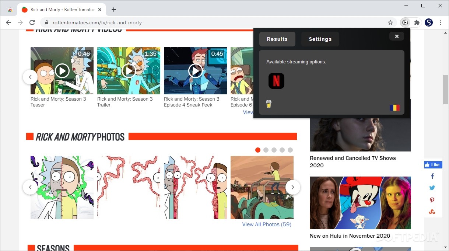Click the streaming extension toolbar icon

pos(405,22)
